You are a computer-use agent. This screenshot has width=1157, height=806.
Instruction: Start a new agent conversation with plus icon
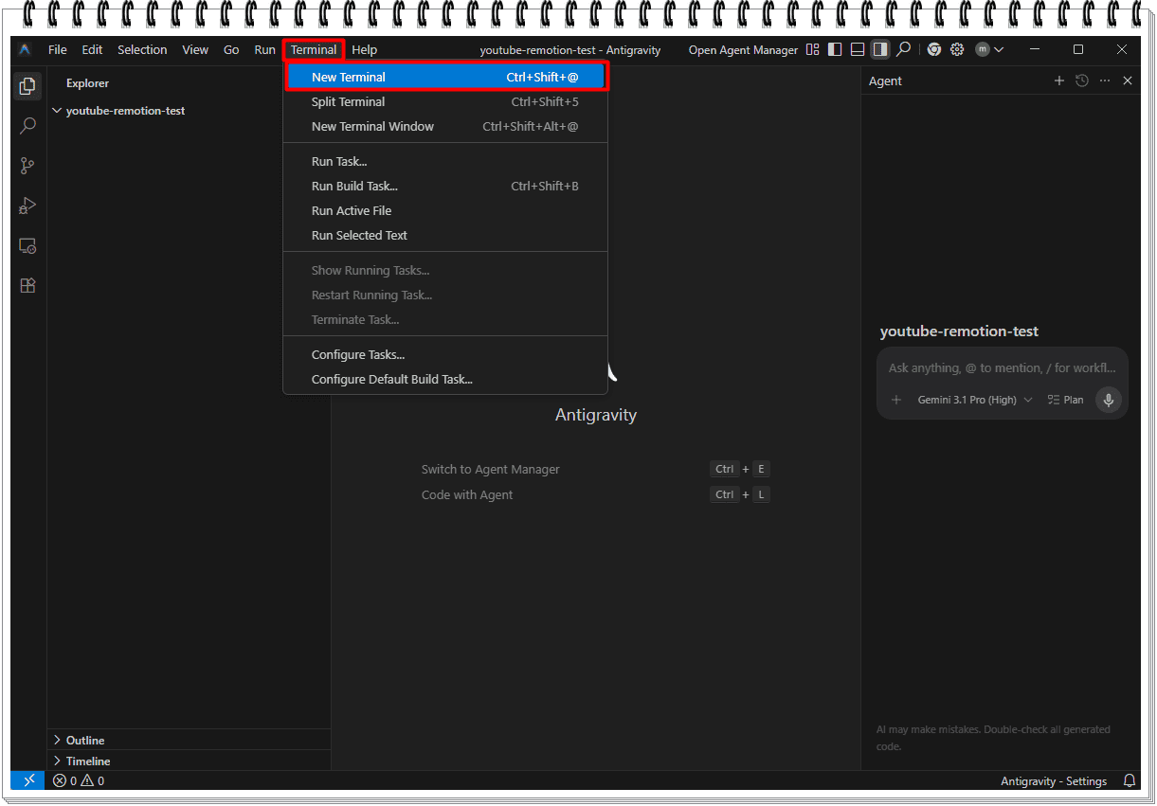pos(1059,81)
